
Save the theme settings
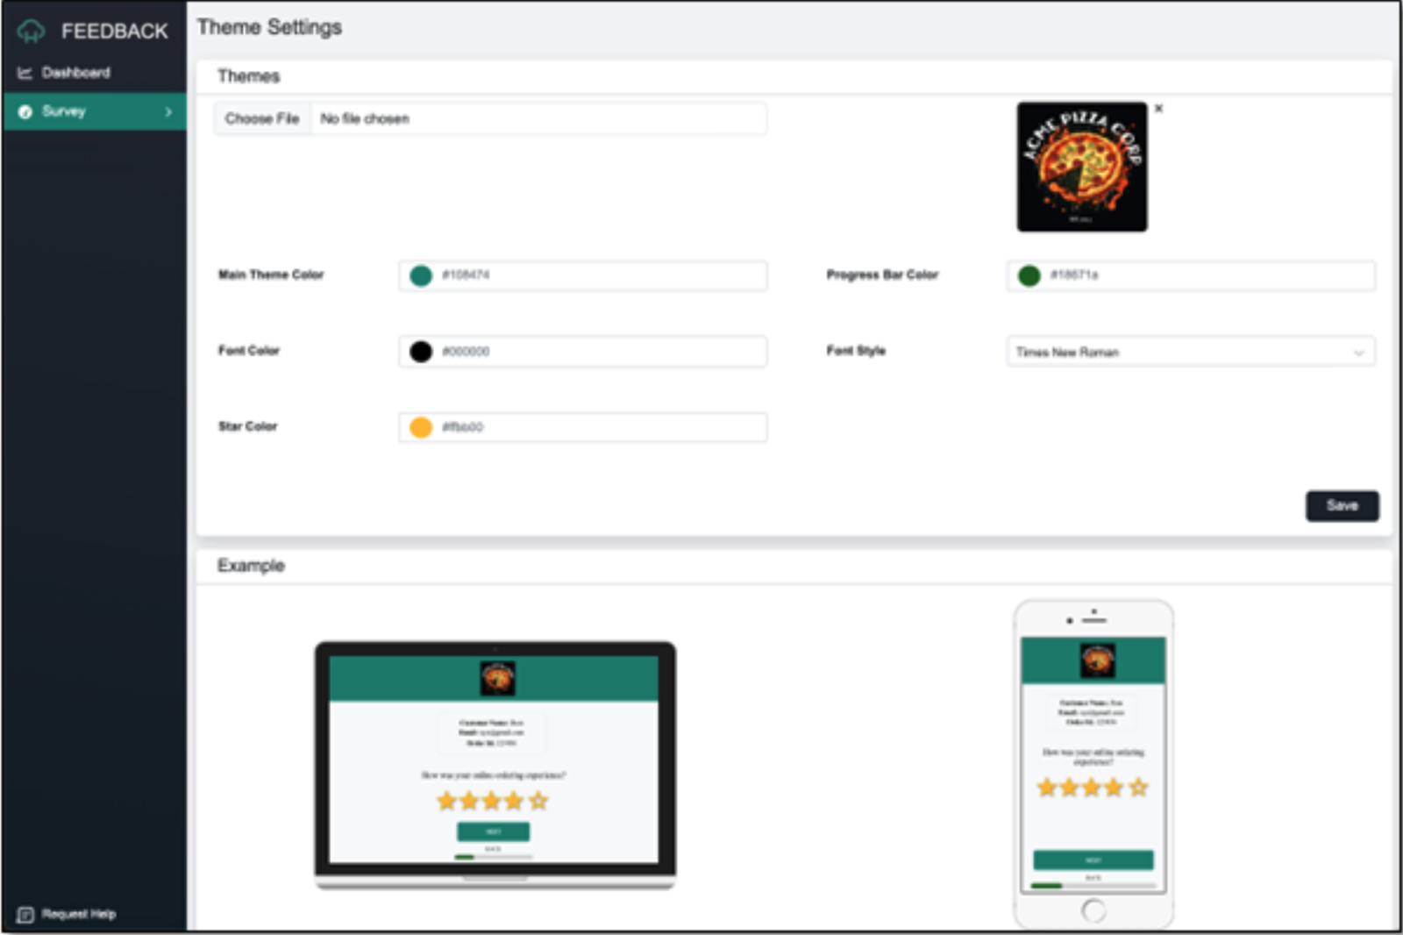pos(1342,506)
